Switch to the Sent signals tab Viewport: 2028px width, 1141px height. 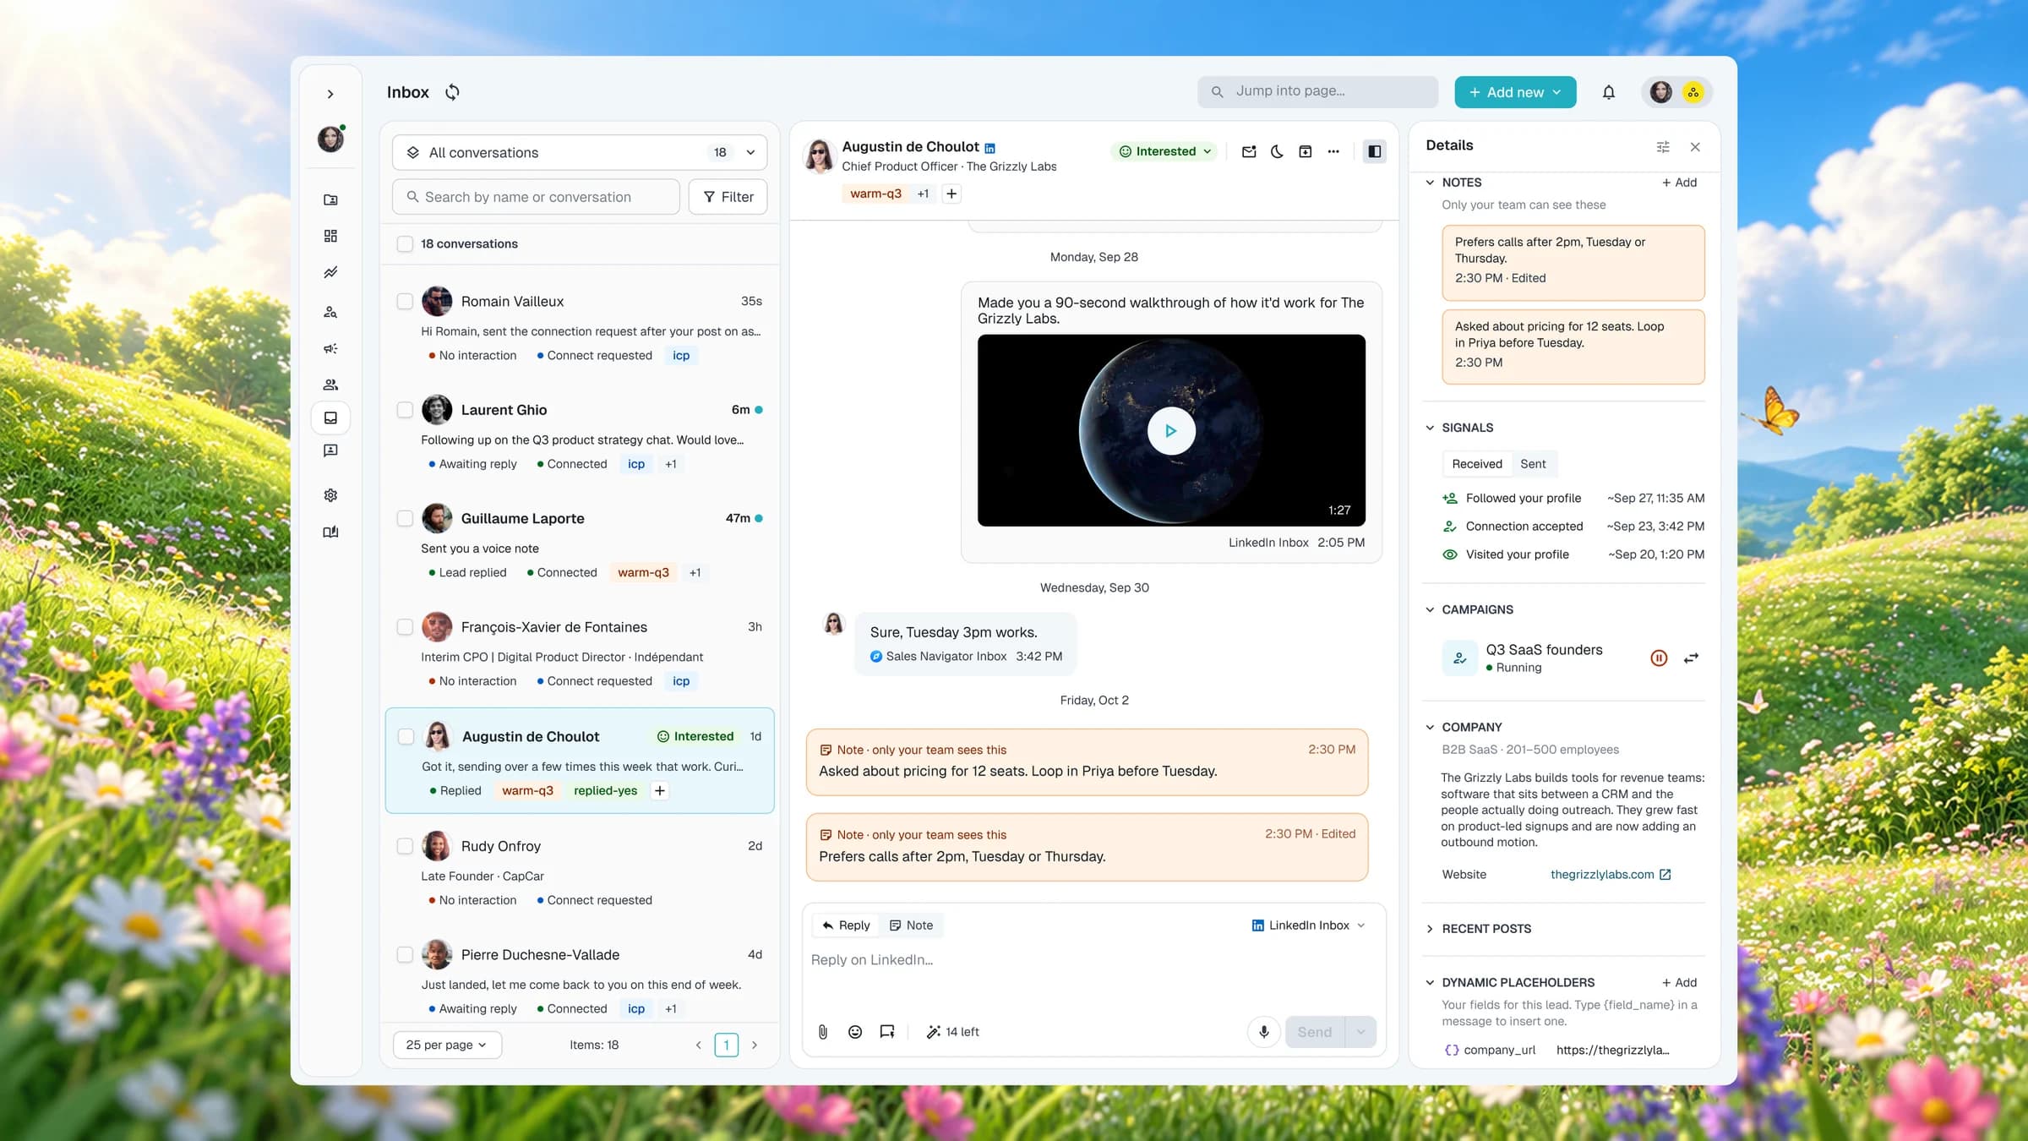click(x=1533, y=464)
